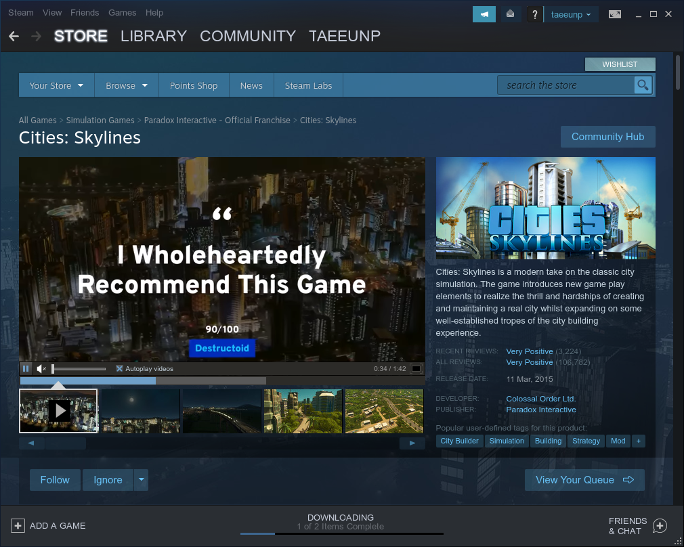Viewport: 684px width, 547px height.
Task: Open the dropdown arrow next to Ignore
Action: 141,480
